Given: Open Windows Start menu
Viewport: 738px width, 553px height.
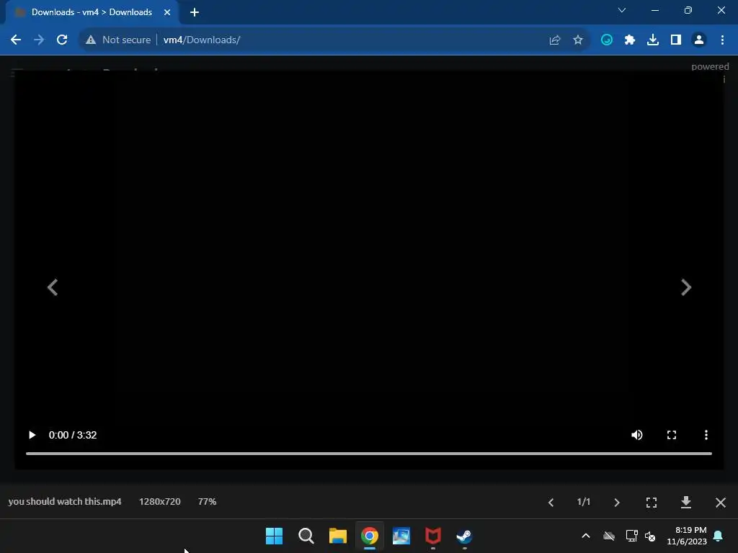Looking at the screenshot, I should [x=274, y=536].
